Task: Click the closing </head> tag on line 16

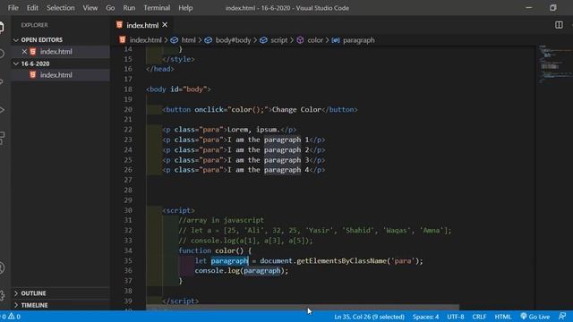Action: coord(160,69)
